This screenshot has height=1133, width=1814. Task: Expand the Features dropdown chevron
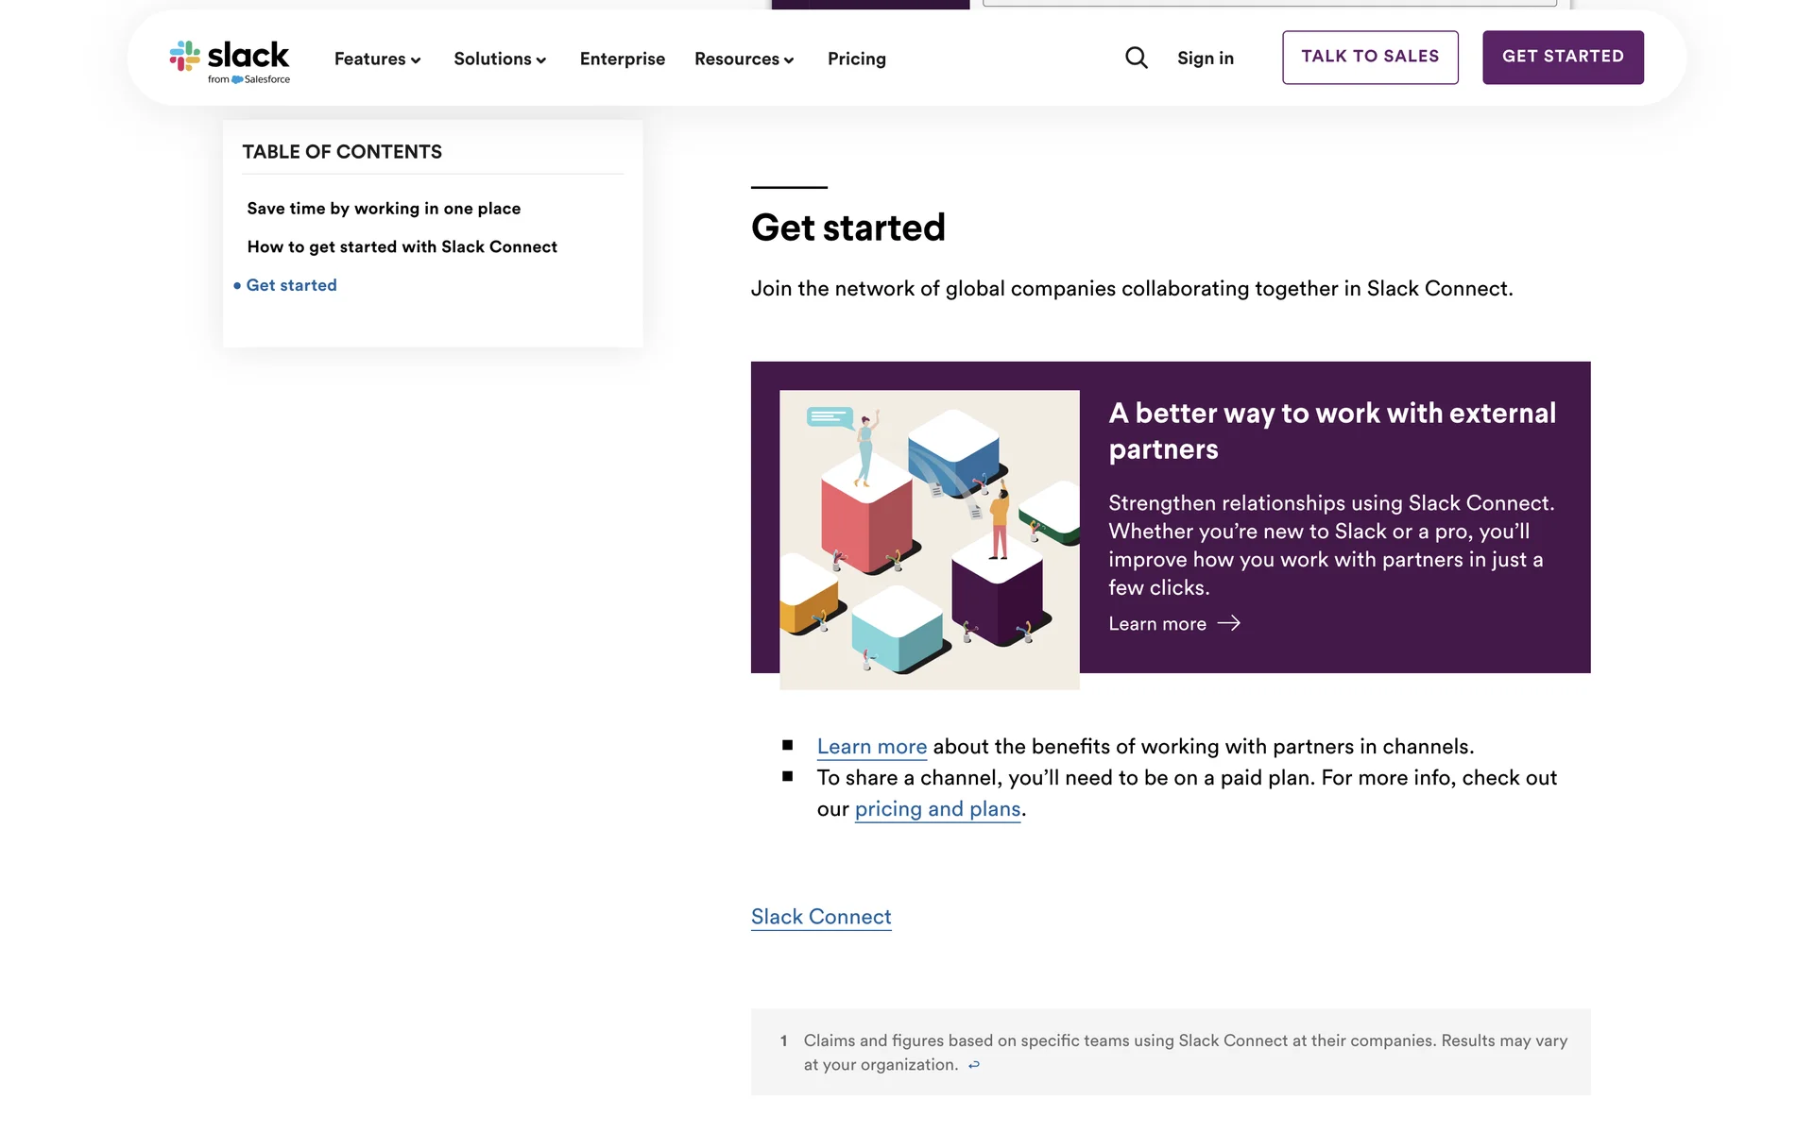416,60
